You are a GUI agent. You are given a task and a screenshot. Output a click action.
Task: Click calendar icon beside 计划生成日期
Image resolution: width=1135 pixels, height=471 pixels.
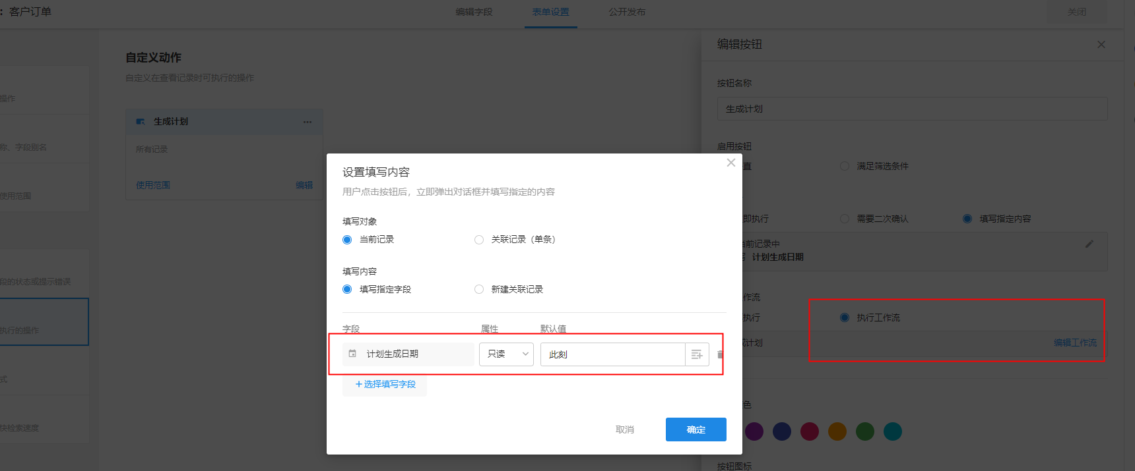click(352, 354)
